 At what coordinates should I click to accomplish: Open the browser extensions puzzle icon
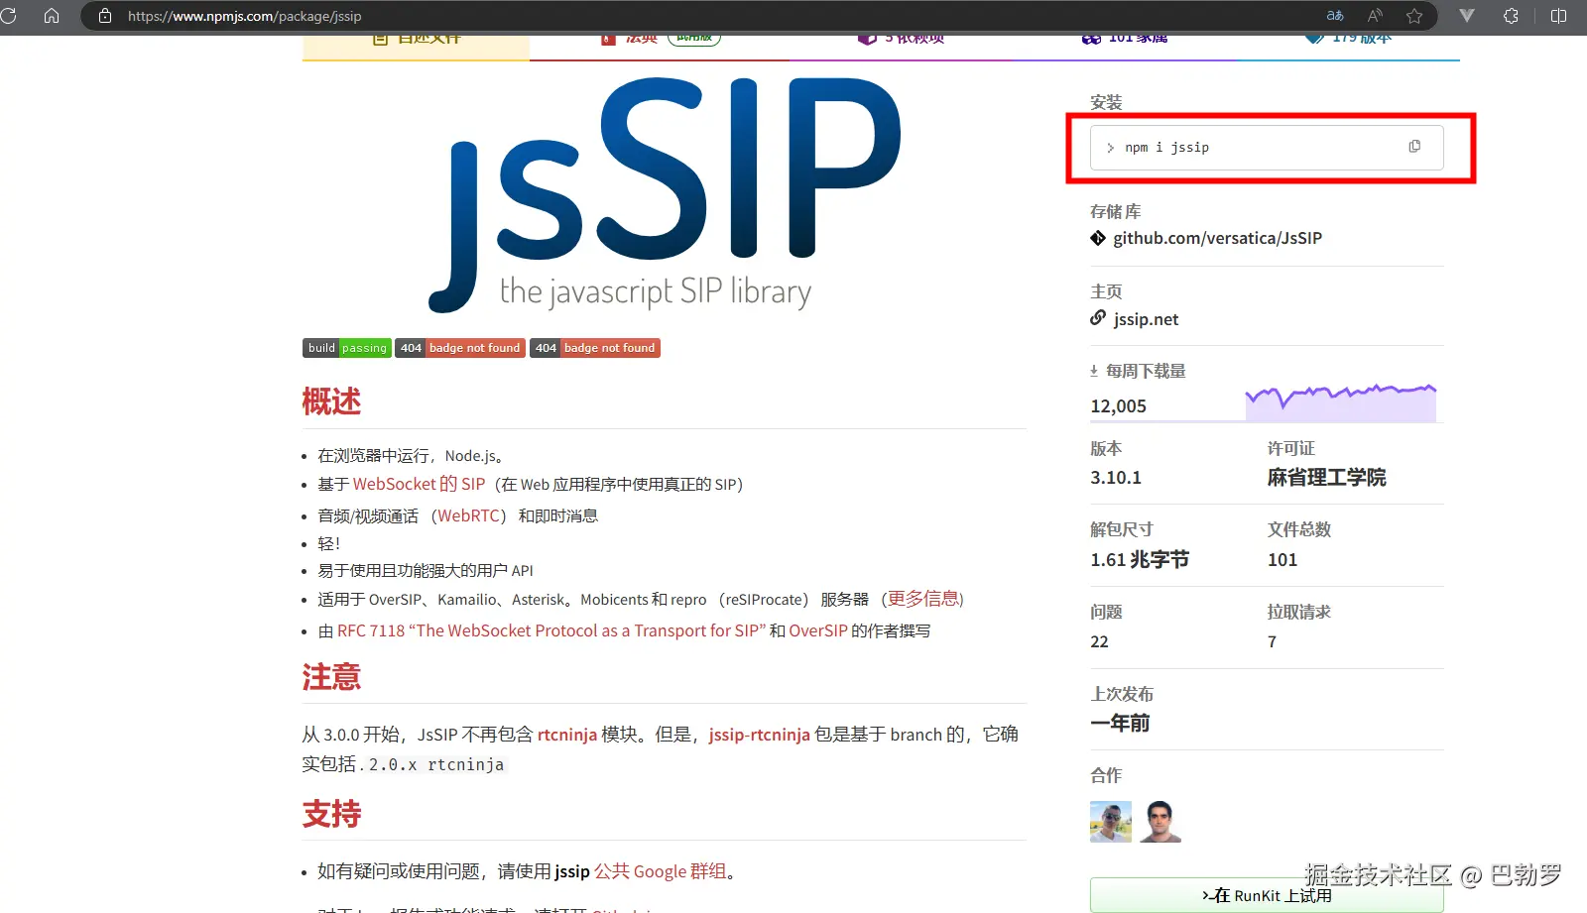click(x=1510, y=15)
